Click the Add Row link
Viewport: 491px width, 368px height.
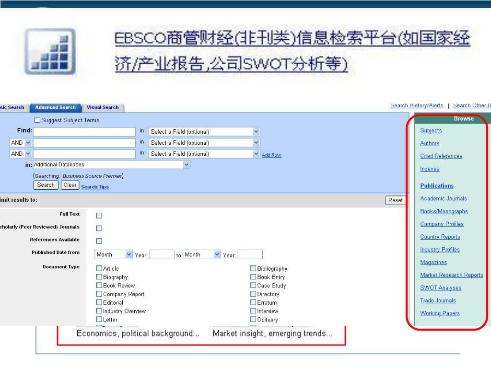(x=271, y=155)
